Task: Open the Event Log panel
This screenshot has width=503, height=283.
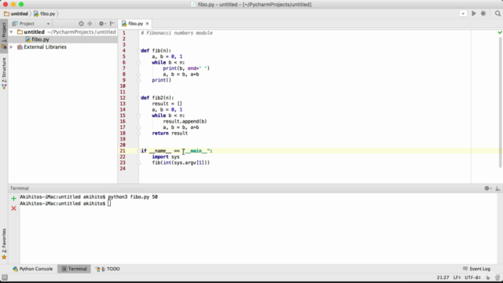Action: (x=476, y=269)
